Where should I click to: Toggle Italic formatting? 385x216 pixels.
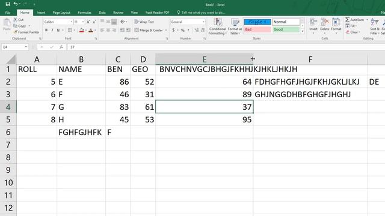[52, 30]
